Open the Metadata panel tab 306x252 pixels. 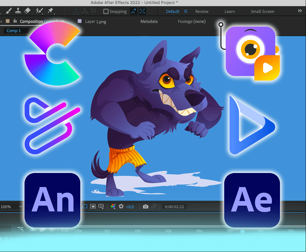click(x=149, y=21)
